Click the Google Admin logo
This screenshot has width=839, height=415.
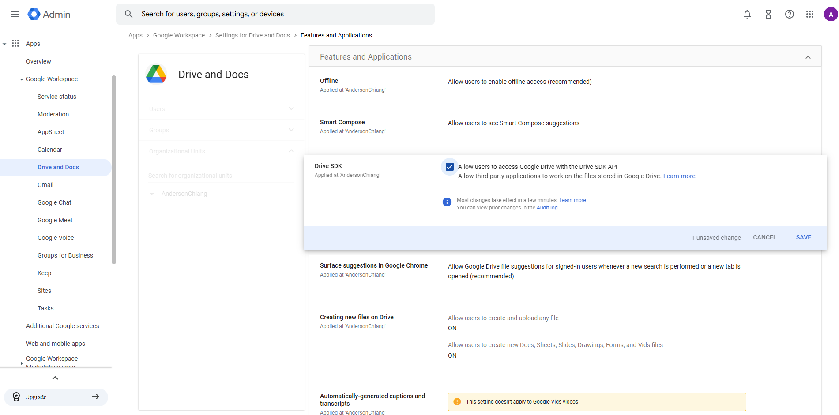pyautogui.click(x=49, y=14)
